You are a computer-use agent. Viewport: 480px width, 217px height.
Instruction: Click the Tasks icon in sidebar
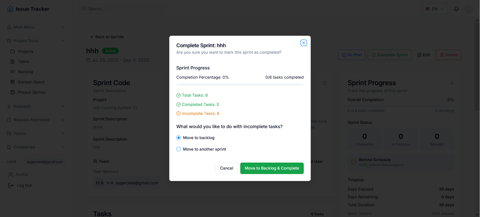tap(12, 61)
